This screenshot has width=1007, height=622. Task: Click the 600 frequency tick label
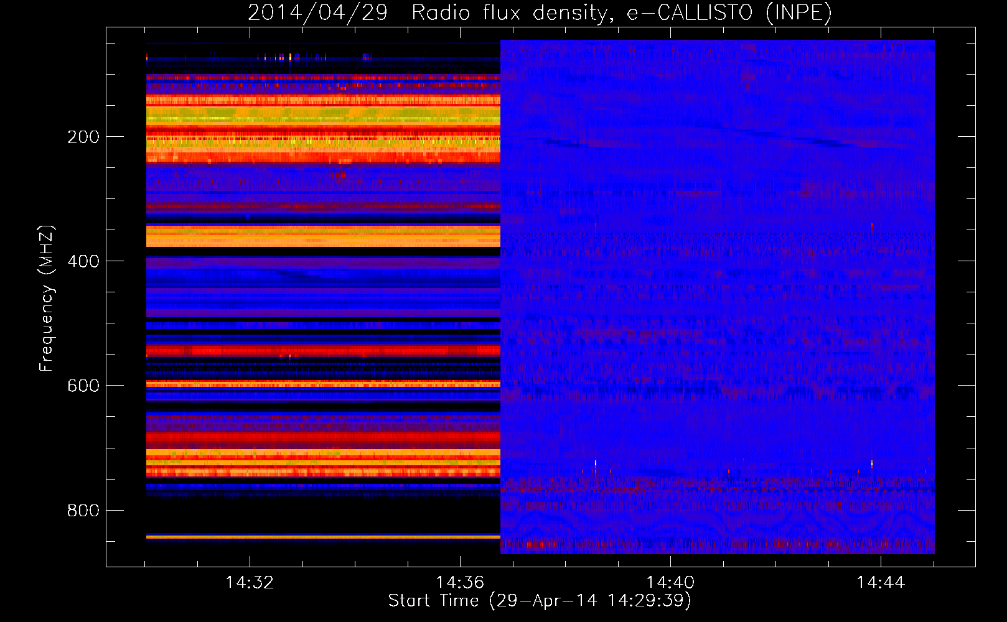pos(83,386)
